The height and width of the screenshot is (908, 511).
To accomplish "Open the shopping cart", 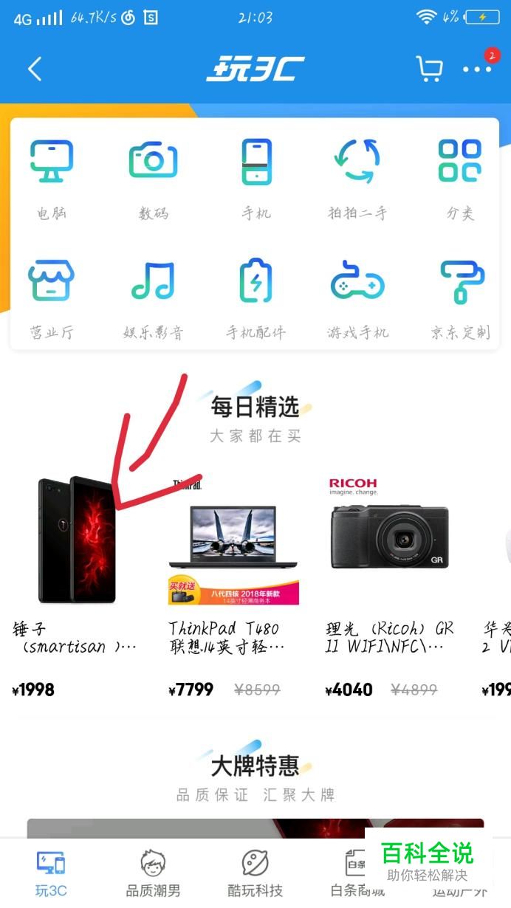I will click(429, 69).
